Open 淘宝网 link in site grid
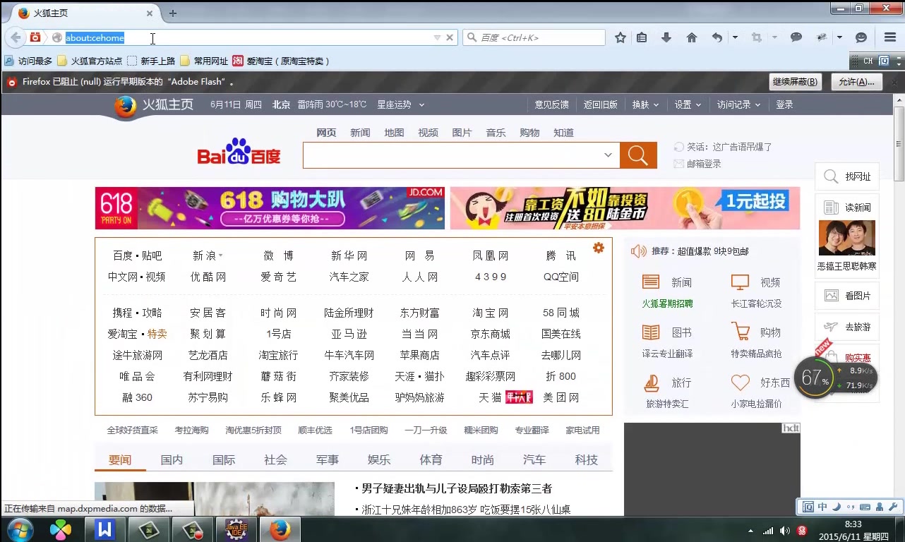 click(491, 313)
